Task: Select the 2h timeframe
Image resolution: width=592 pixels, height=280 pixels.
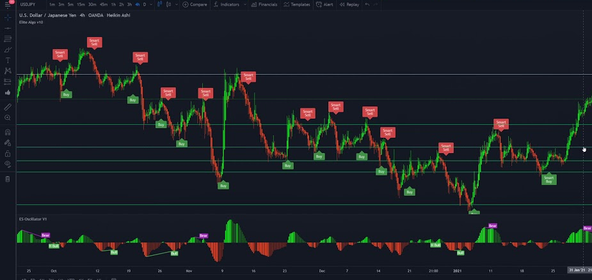Action: pyautogui.click(x=121, y=4)
